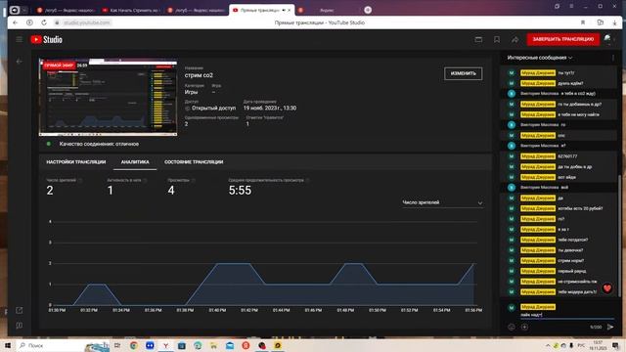Image resolution: width=626 pixels, height=352 pixels.
Task: Click the bookmark icon in Studio header
Action: [497, 39]
